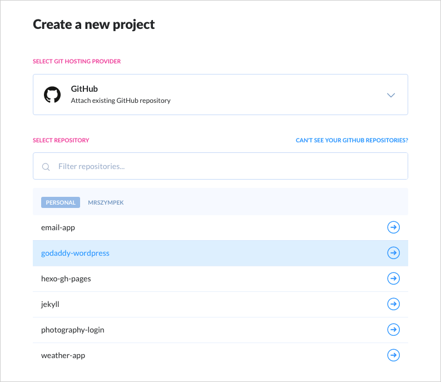Image resolution: width=441 pixels, height=382 pixels.
Task: Select the email-app repository name
Action: pyautogui.click(x=58, y=227)
